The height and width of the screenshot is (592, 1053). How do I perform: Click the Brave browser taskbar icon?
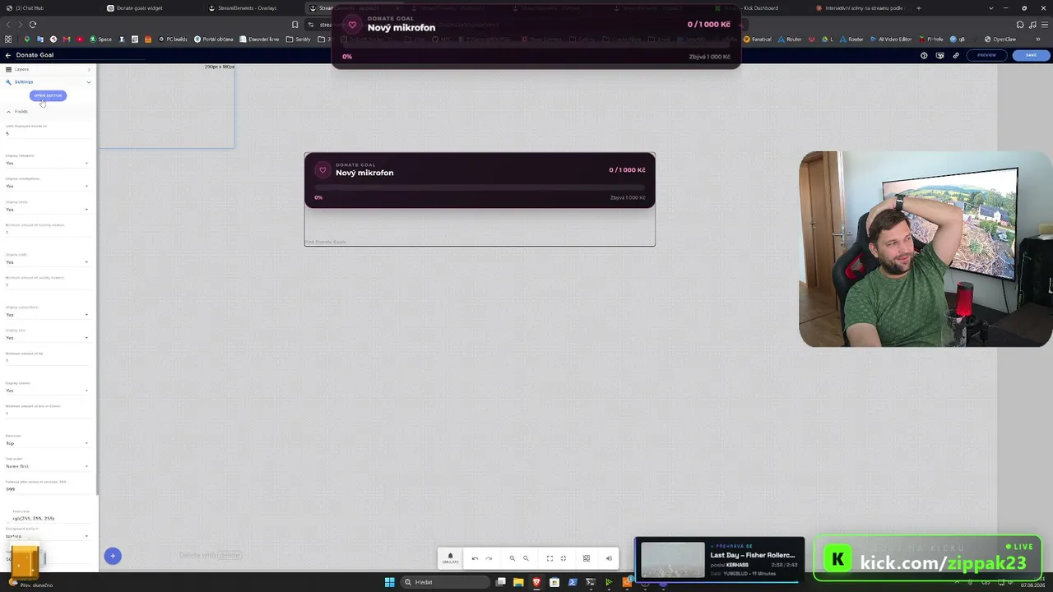point(536,582)
